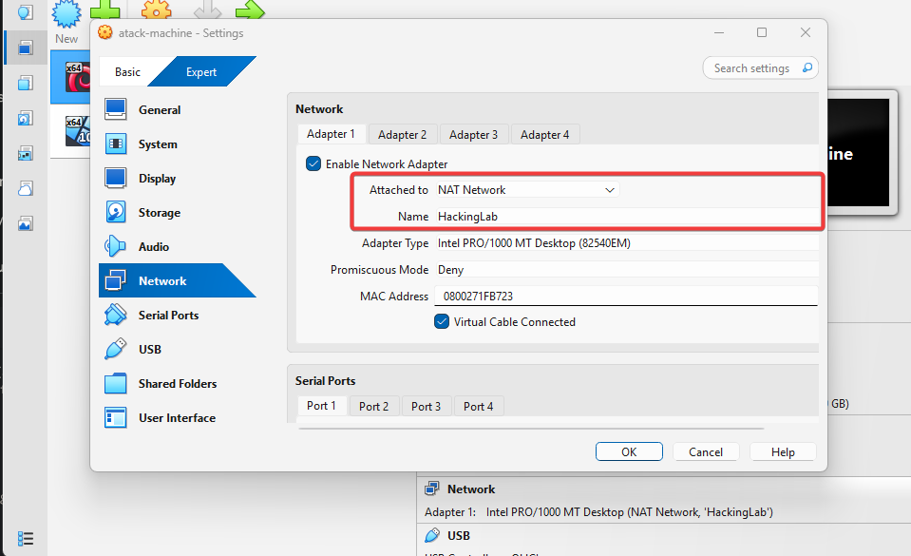The width and height of the screenshot is (911, 556).
Task: Toggle the Virtual Cable Connected checkbox
Action: point(442,321)
